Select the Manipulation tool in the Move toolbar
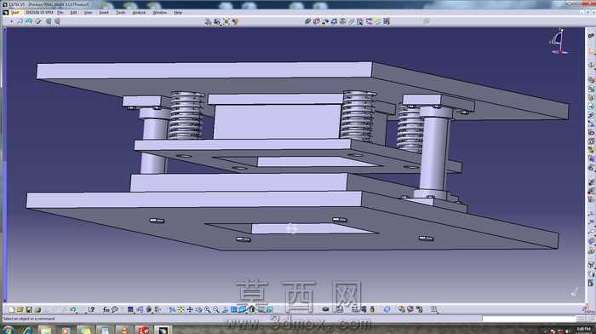 point(208,21)
